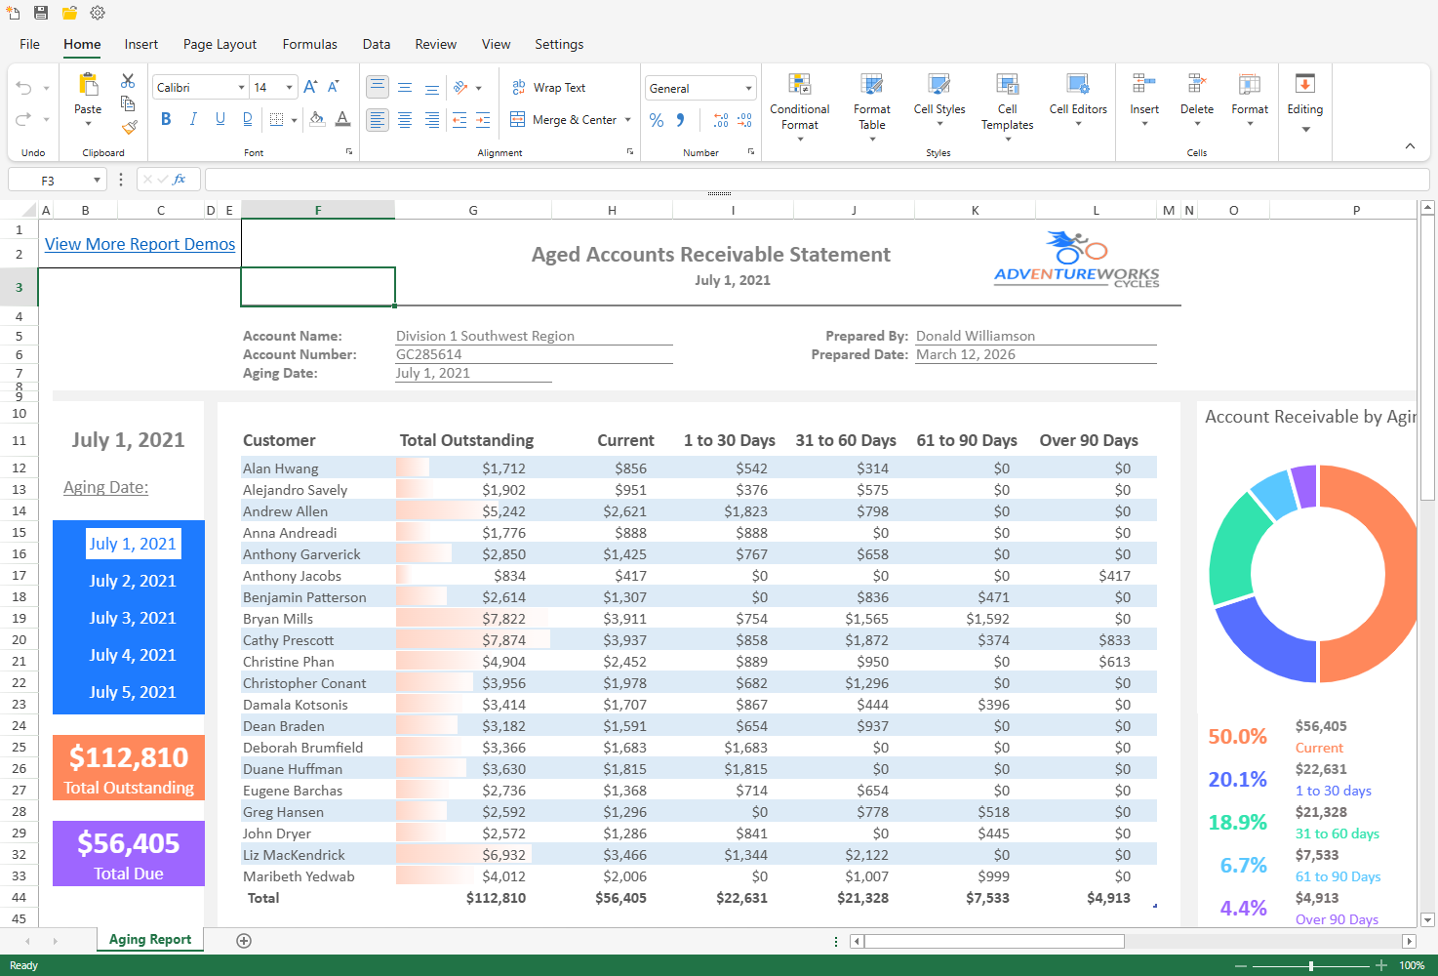Open the font size dropdown
1438x976 pixels.
[x=289, y=88]
